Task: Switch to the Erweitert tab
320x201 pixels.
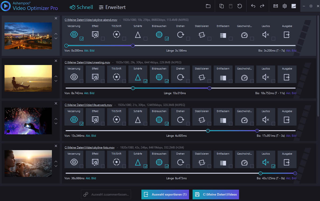Action: pos(112,7)
